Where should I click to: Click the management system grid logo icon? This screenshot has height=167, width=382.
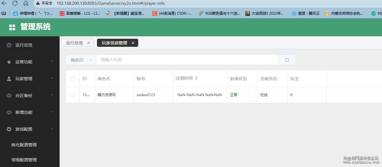[12, 27]
